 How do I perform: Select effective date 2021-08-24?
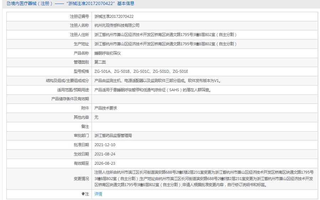[105, 154]
